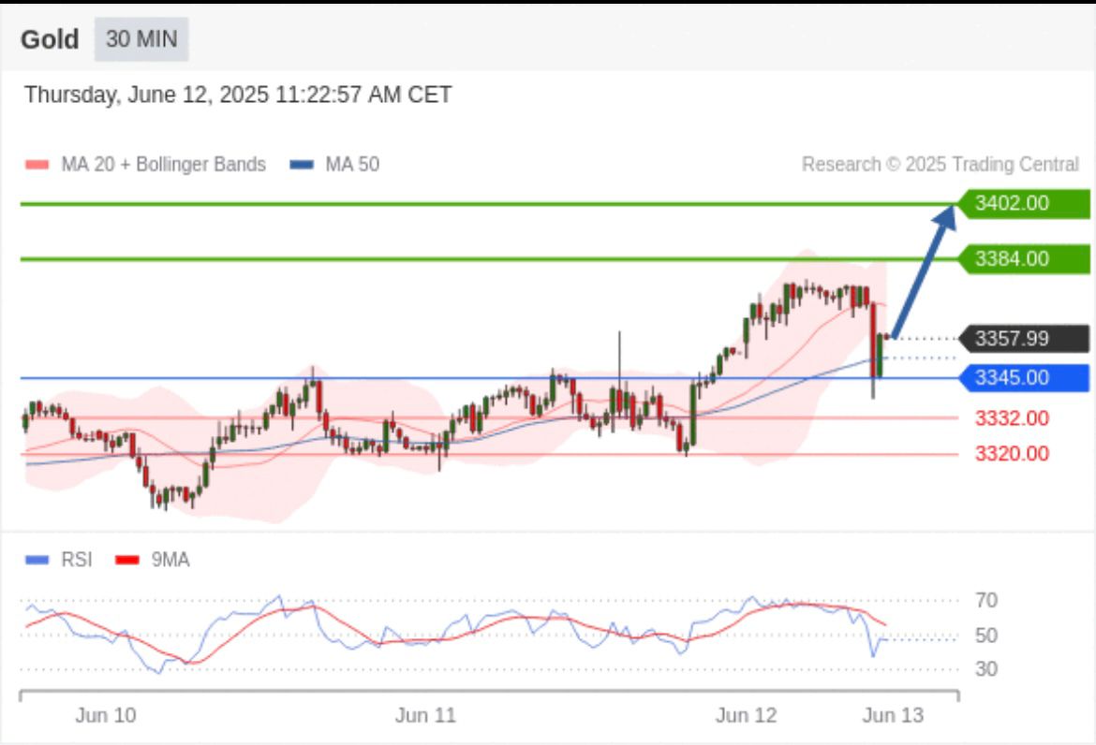
Task: Click the 3332.00 red support label
Action: click(1012, 417)
